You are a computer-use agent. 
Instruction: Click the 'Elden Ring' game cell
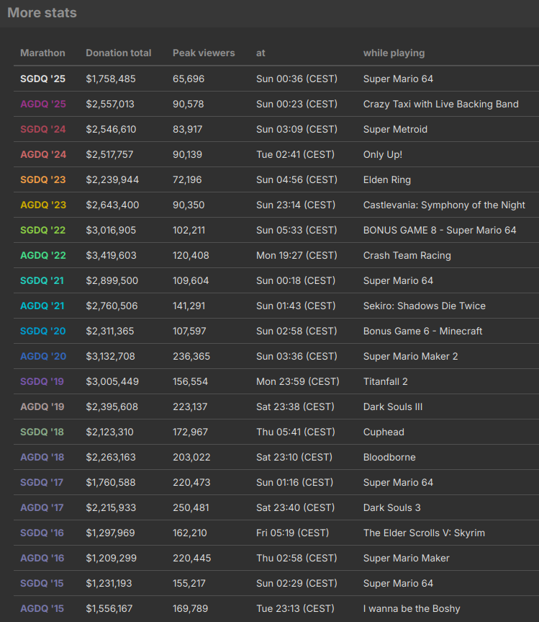[387, 179]
